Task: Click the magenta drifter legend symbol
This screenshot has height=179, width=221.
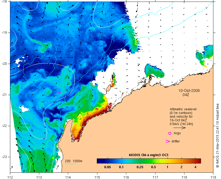Action: (168, 141)
